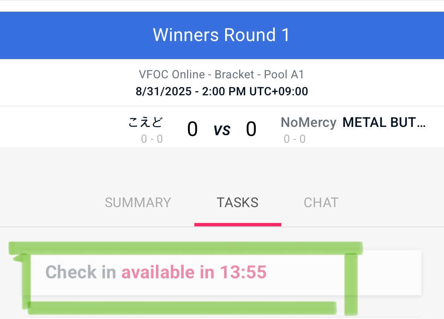
Task: Select the TASKS tab
Action: coord(237,203)
